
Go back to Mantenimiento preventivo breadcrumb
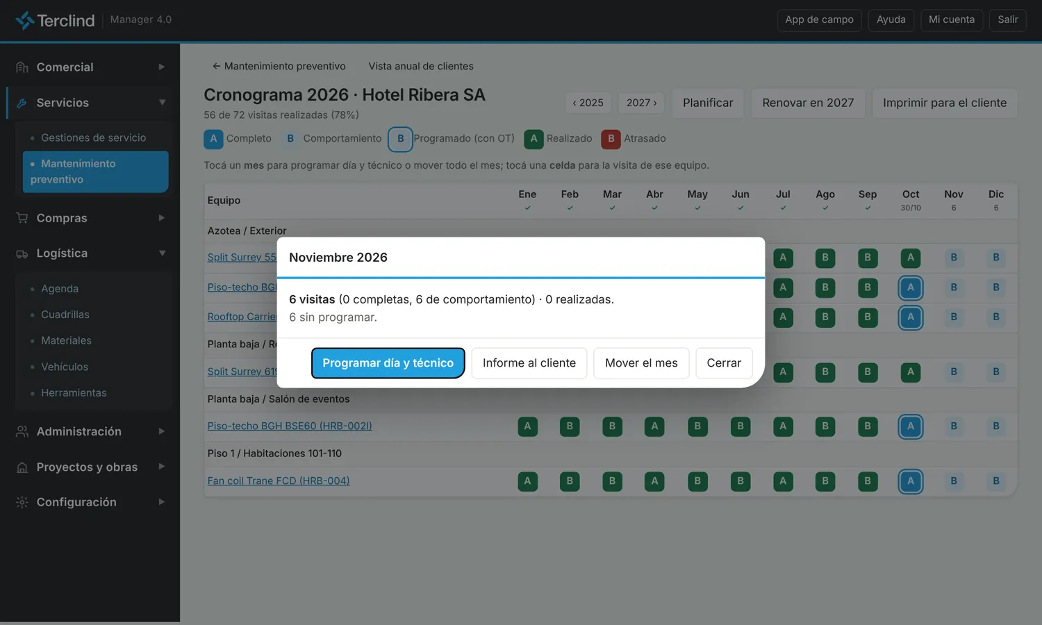(x=279, y=66)
